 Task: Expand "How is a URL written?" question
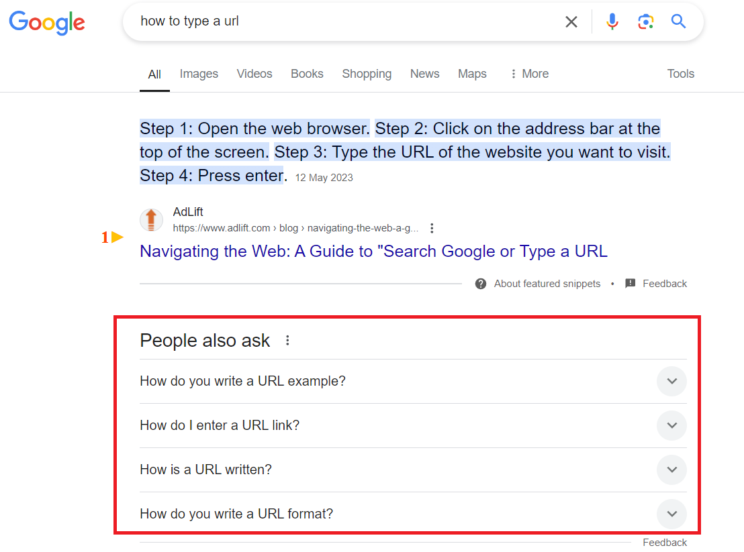pyautogui.click(x=413, y=470)
